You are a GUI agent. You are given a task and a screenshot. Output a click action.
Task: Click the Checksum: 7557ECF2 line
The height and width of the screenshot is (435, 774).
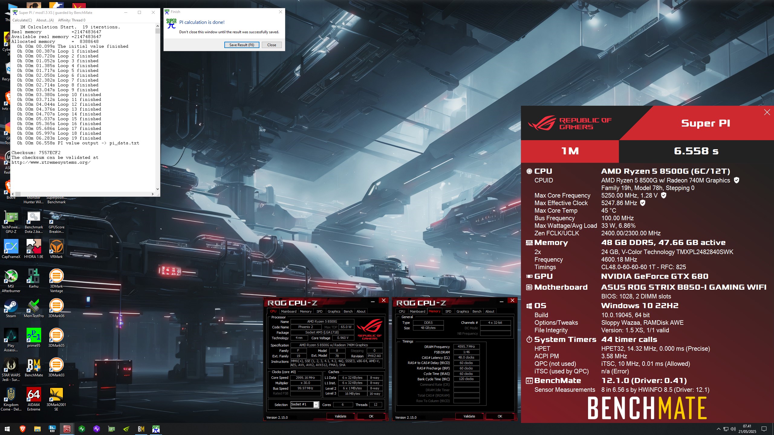click(x=36, y=153)
